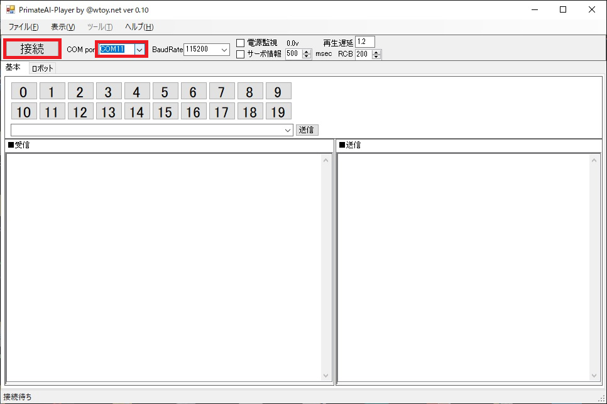Click motion button 3
This screenshot has height=404, width=607.
pos(108,91)
